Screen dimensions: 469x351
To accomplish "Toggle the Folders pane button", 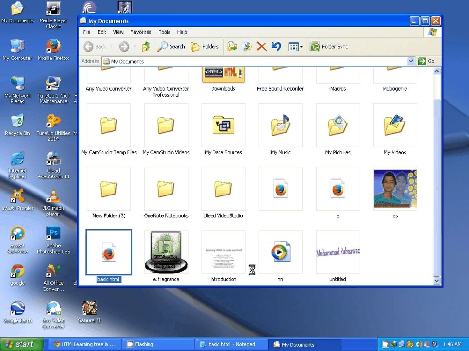I will [x=205, y=47].
